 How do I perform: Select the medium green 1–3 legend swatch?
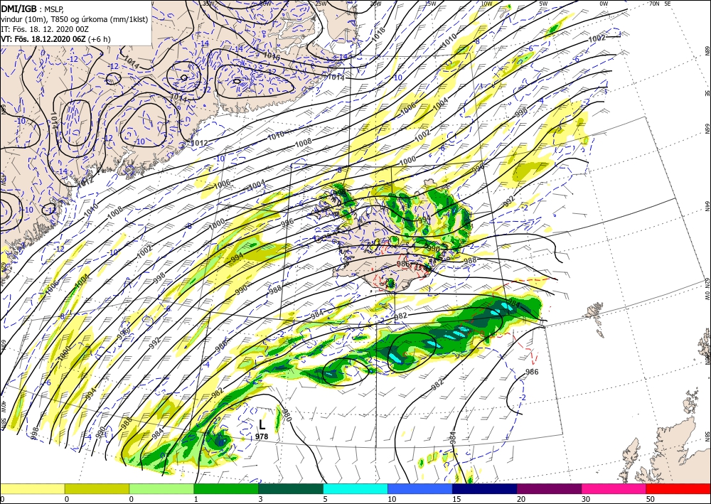(226, 488)
